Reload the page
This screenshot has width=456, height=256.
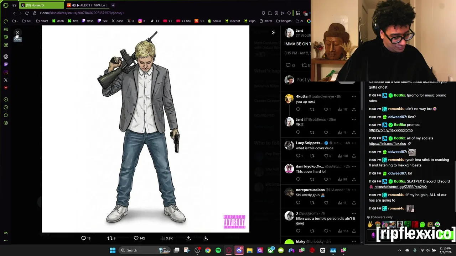[27, 13]
